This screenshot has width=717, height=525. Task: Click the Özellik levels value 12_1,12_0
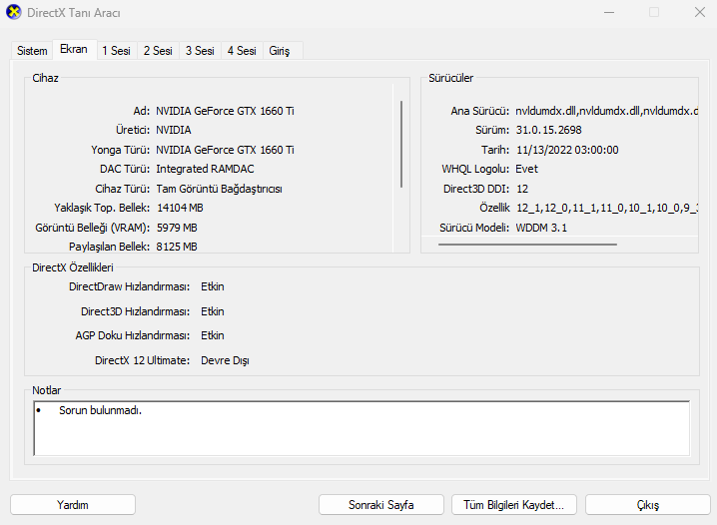(x=607, y=209)
